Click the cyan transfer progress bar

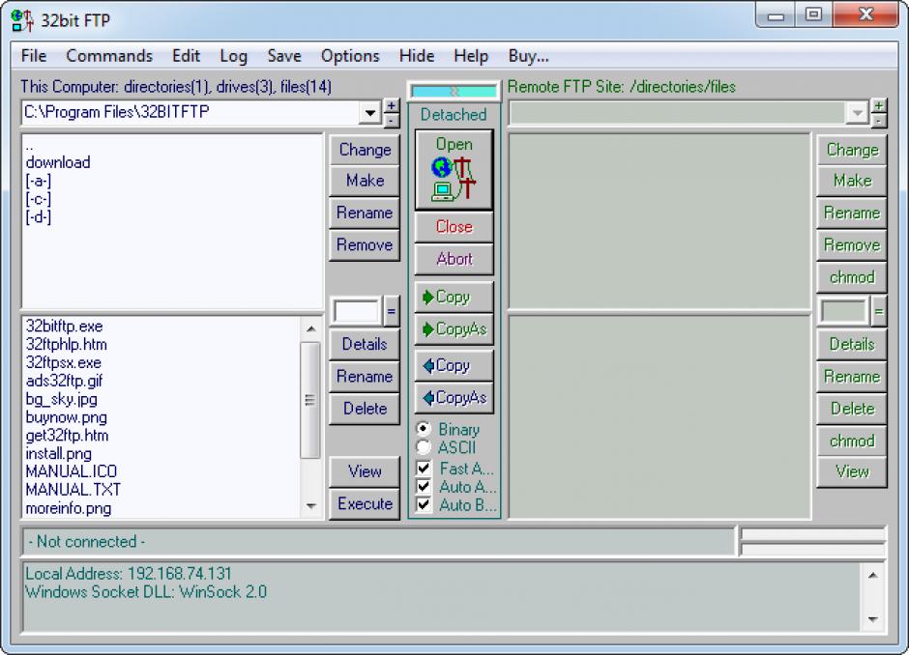tap(454, 91)
